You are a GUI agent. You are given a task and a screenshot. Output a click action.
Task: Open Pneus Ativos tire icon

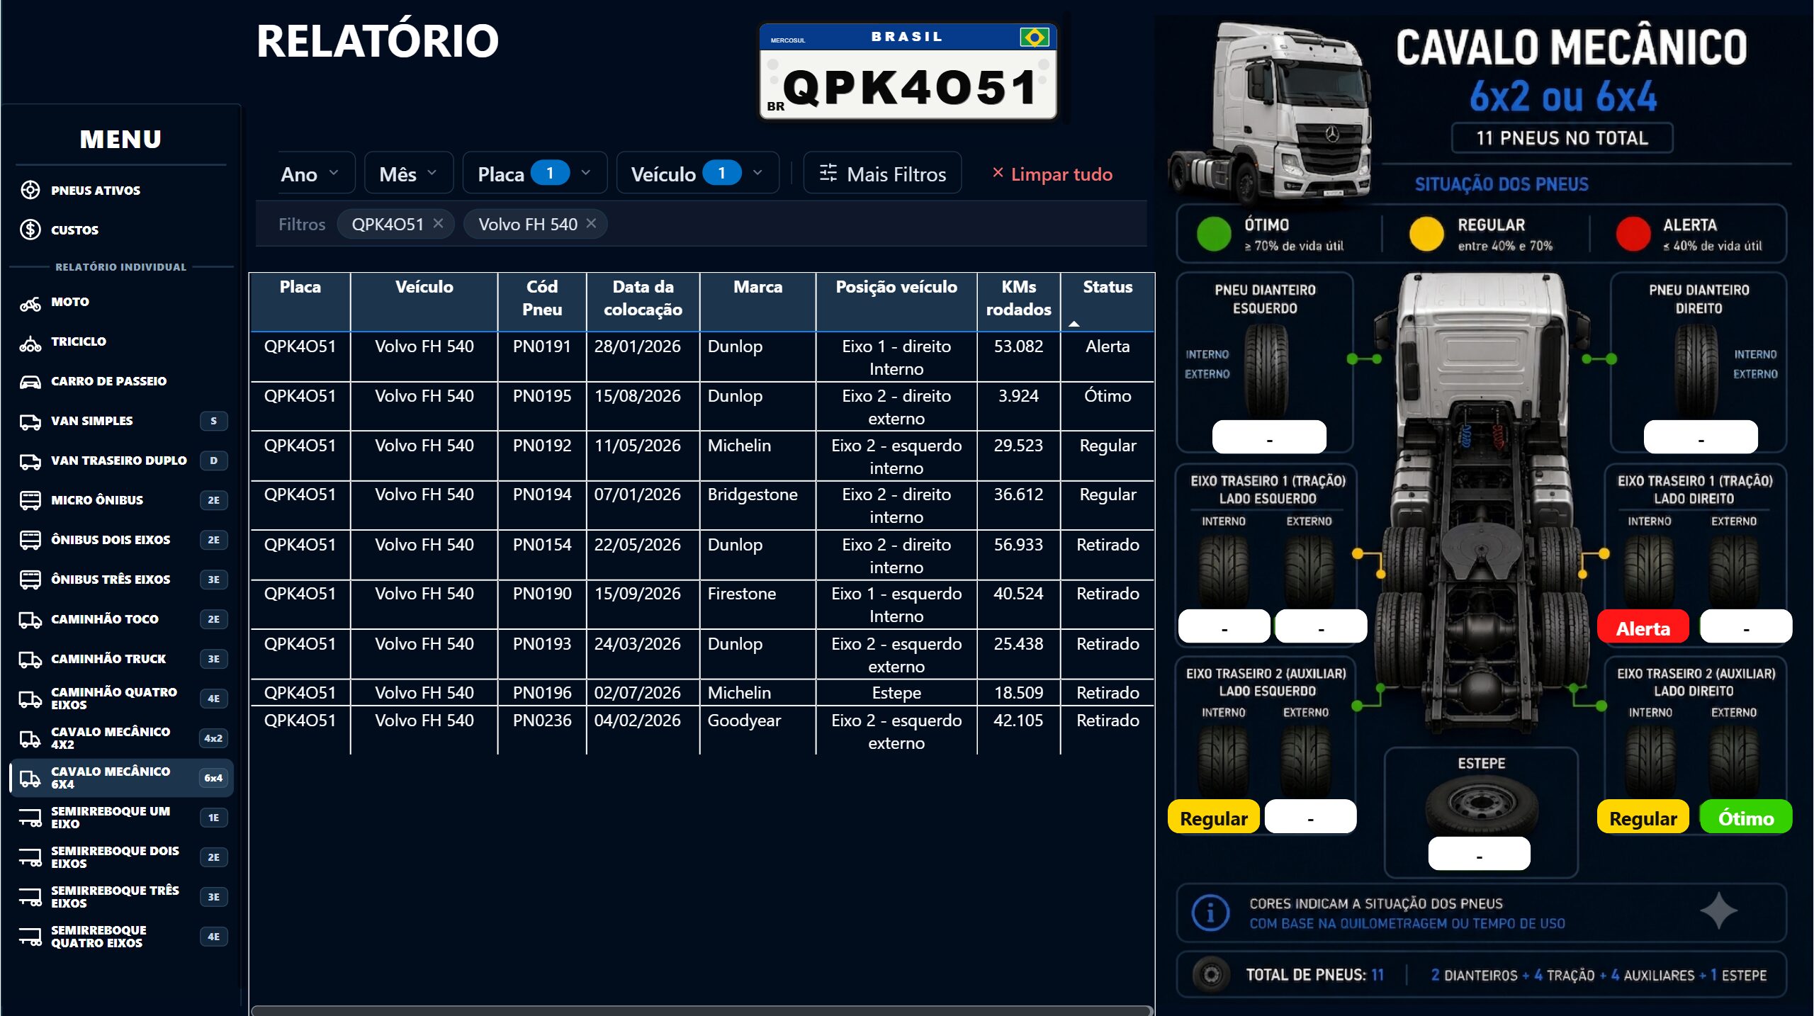[x=30, y=190]
